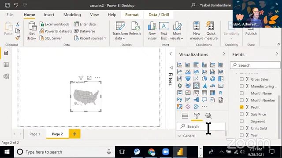282x158 pixels.
Task: Select the Python visual icon
Action: click(179, 100)
